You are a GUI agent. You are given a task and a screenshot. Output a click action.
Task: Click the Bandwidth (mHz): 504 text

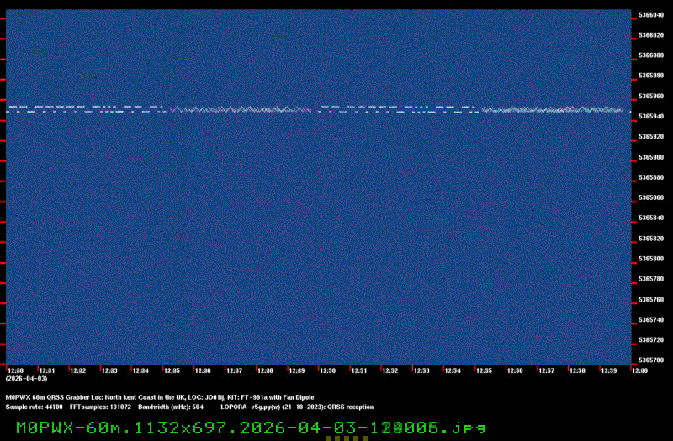(171, 407)
